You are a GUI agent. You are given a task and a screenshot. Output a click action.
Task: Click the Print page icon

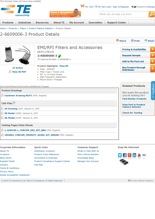[132, 40]
